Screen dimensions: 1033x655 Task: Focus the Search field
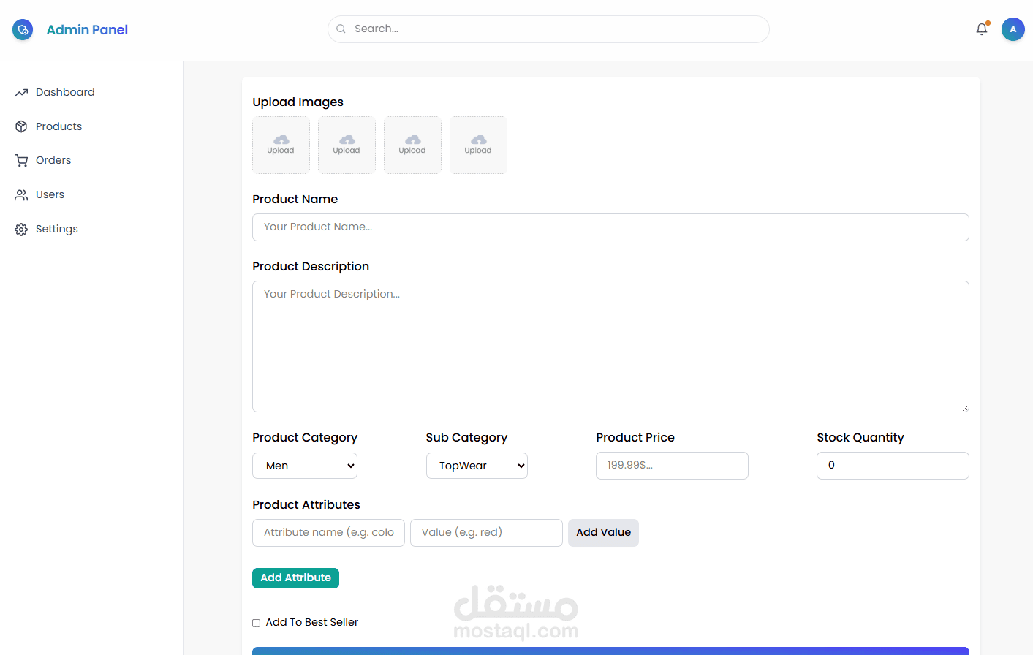click(548, 29)
